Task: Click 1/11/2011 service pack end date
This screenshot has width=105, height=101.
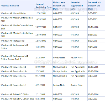Action: click(93, 35)
